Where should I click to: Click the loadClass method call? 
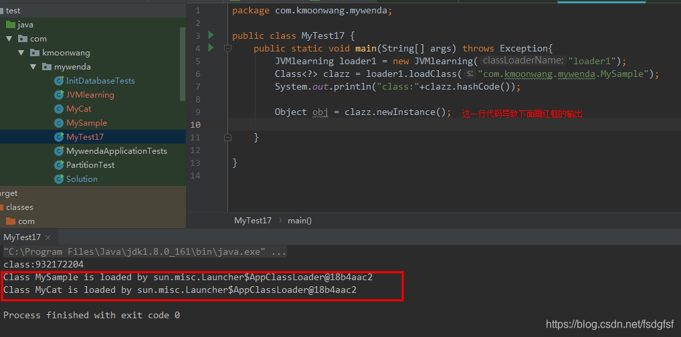(x=435, y=74)
